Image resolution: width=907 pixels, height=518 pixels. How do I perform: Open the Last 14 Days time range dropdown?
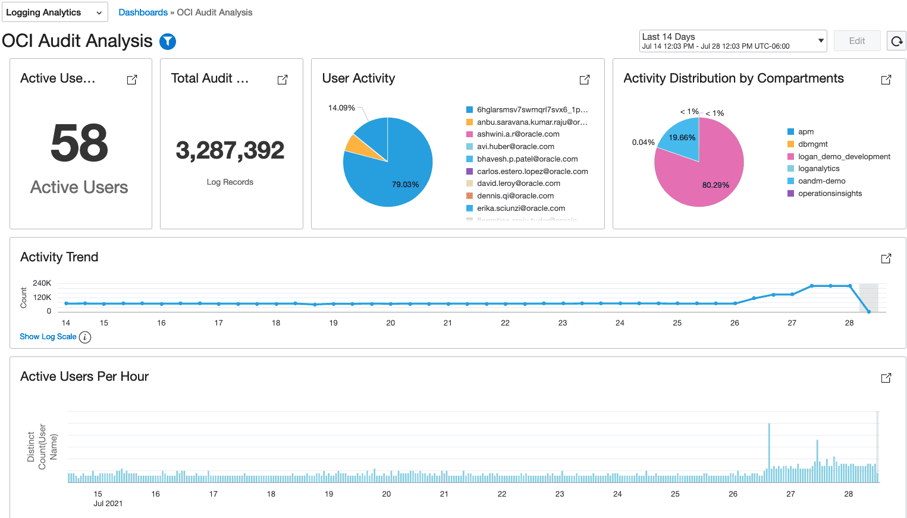pos(732,40)
